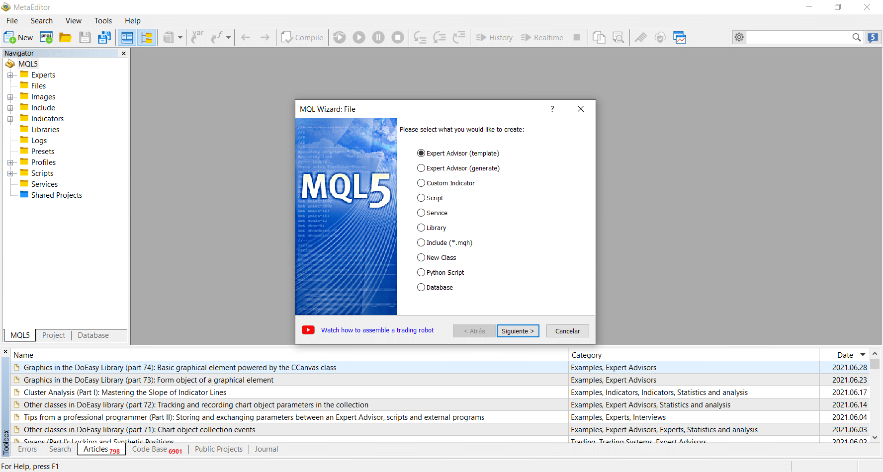
Task: Open the paste toolbar dropdown arrow
Action: 180,37
